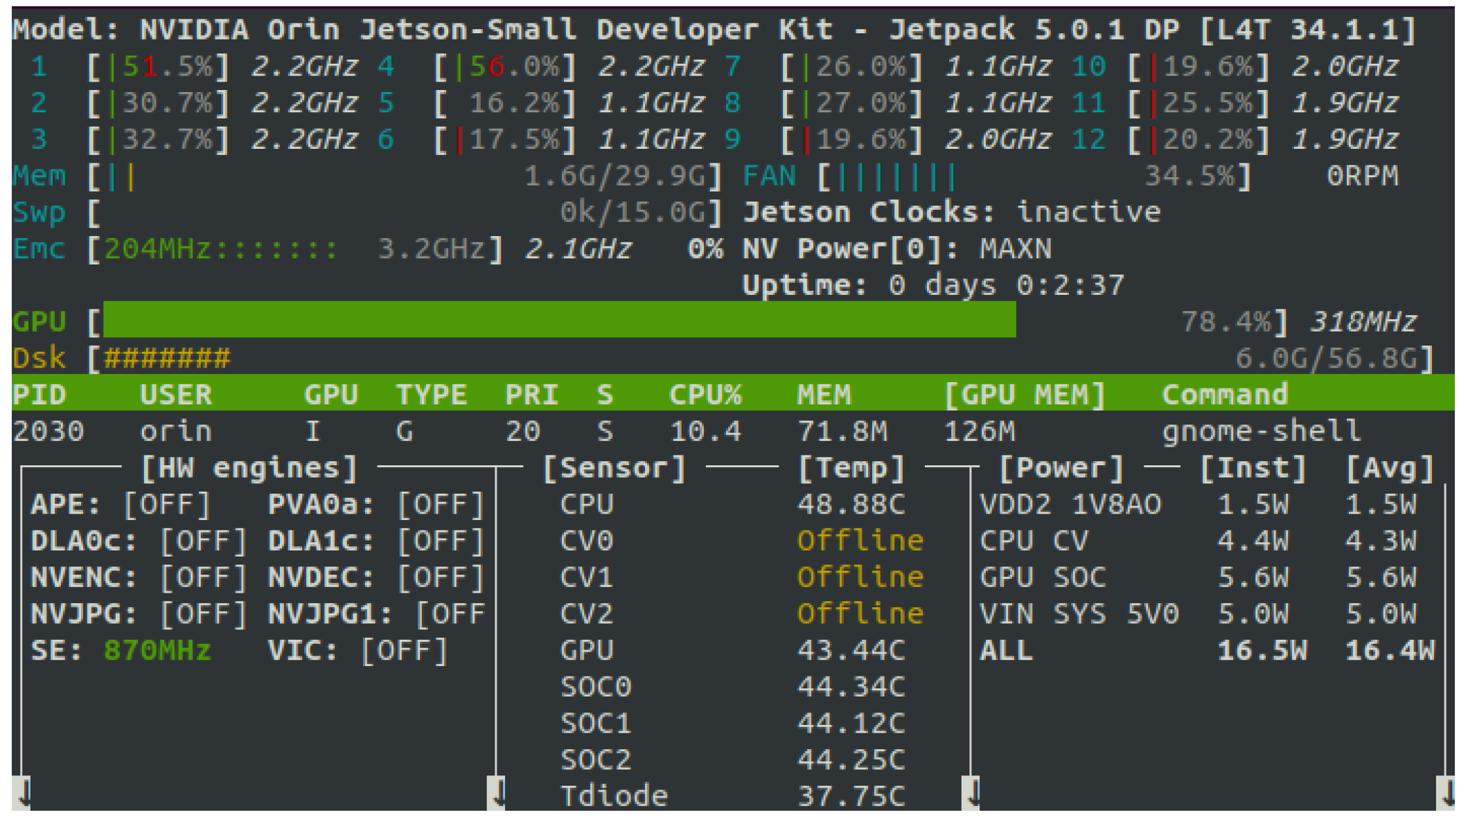This screenshot has width=1468, height=826.
Task: Click the Tdiode temperature 37.75C
Action: (x=851, y=796)
